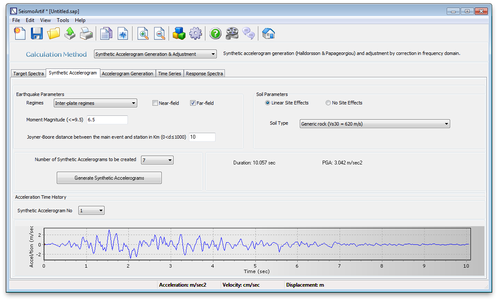Open the Calculation Method dropdown

(x=155, y=54)
